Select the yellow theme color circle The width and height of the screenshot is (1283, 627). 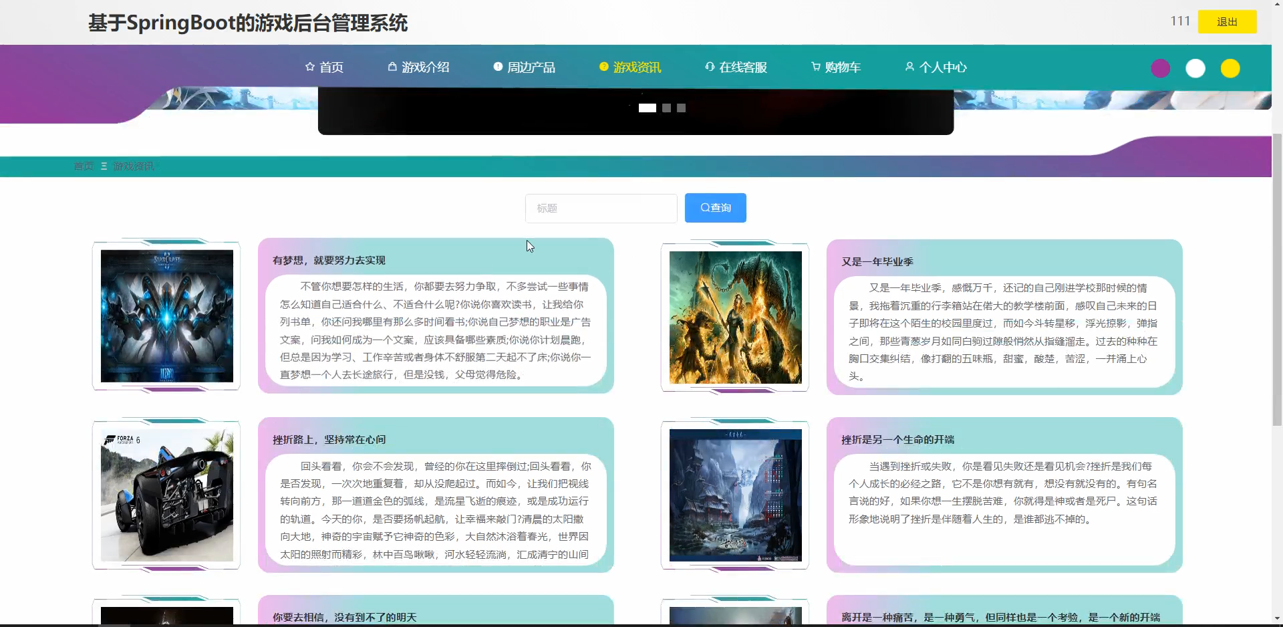(x=1230, y=68)
